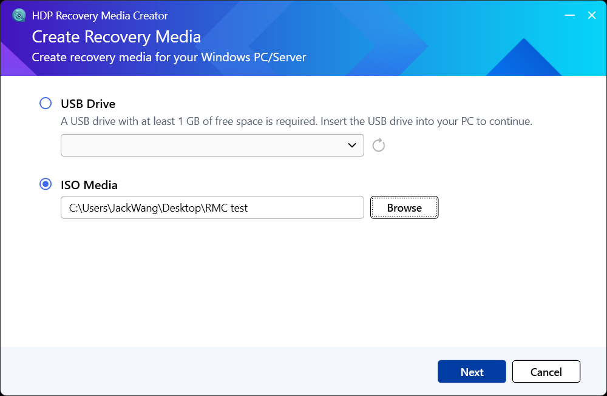Select the ISO Media radio button
607x396 pixels.
pyautogui.click(x=46, y=184)
